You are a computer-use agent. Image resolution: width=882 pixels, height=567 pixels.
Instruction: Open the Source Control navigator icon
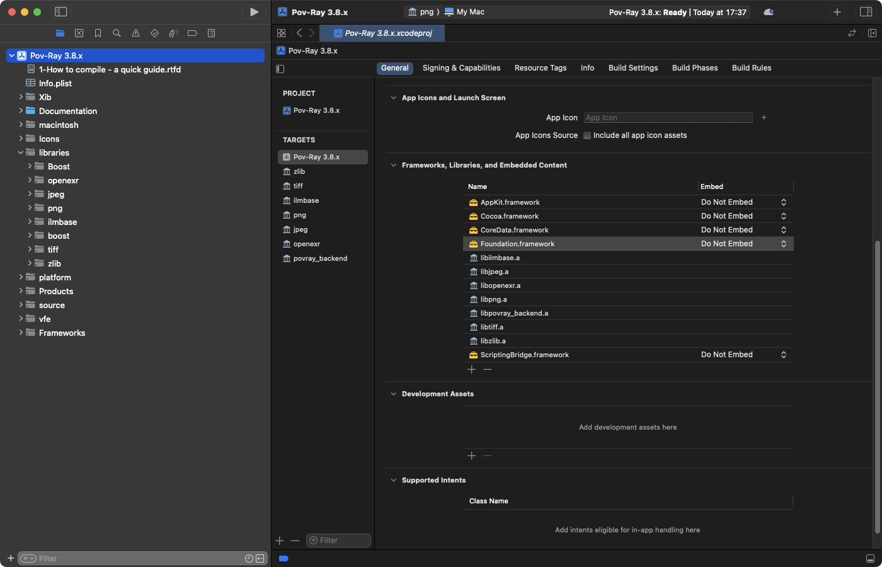(79, 33)
